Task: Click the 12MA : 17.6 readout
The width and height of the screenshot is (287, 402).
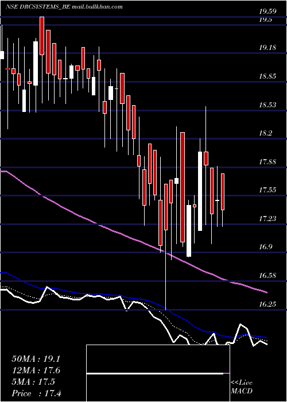Action: click(x=36, y=370)
